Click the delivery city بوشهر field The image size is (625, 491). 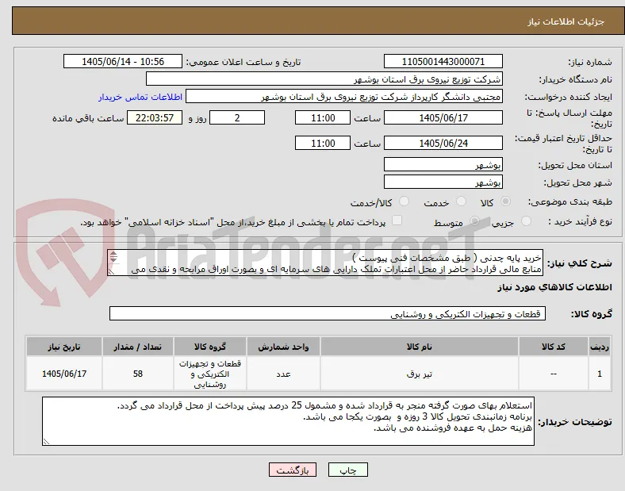443,182
